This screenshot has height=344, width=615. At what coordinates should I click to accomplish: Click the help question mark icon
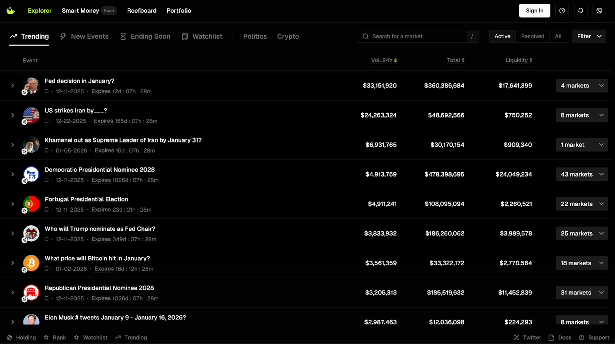562,11
